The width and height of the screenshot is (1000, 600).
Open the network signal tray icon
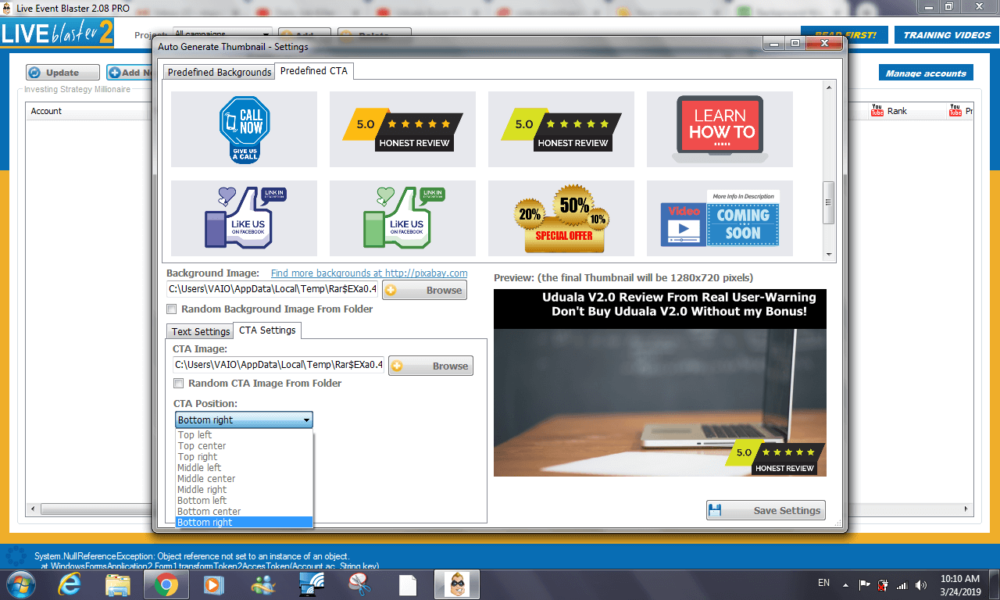click(902, 584)
